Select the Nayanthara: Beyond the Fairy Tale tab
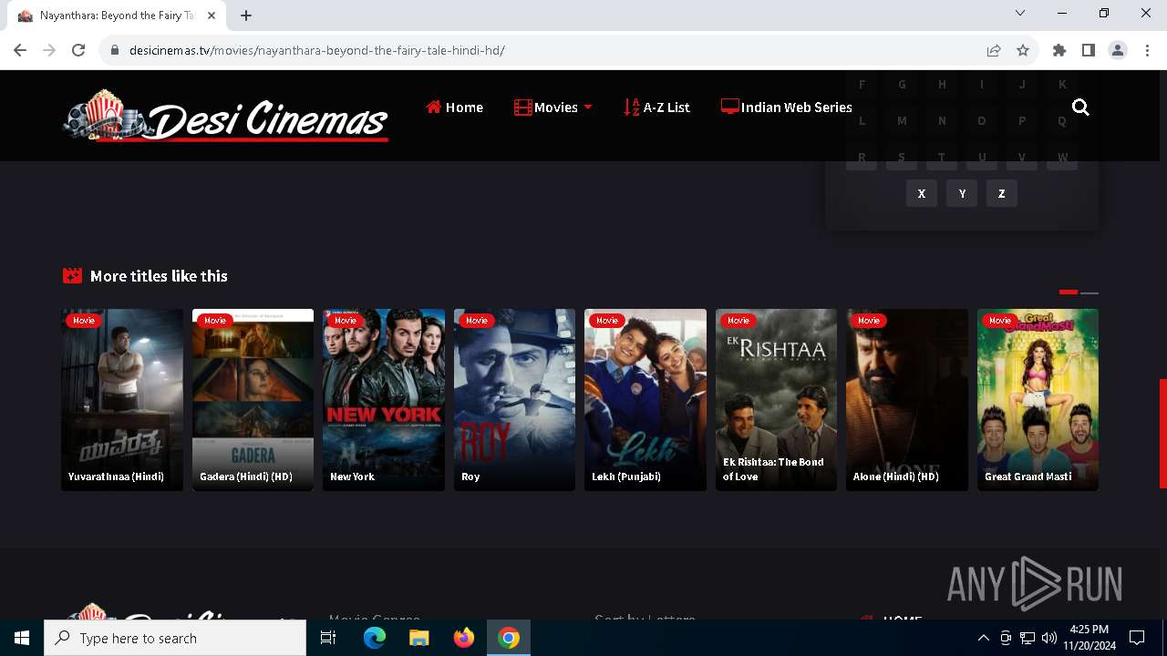This screenshot has width=1167, height=656. click(x=115, y=15)
